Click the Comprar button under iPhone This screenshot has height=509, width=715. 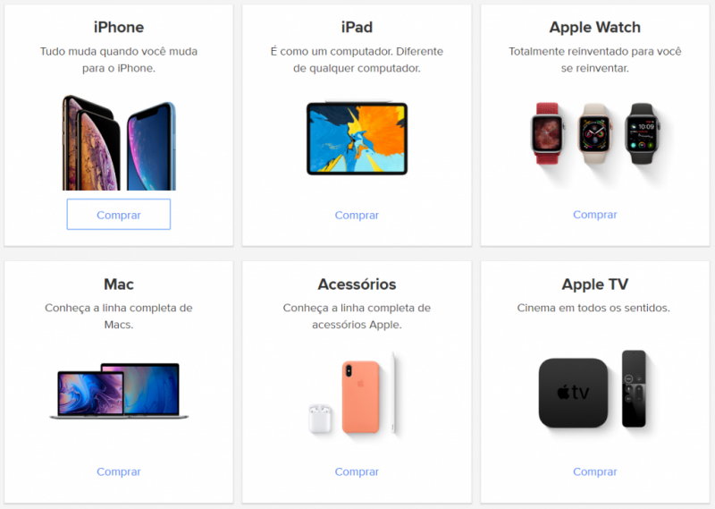pos(119,214)
